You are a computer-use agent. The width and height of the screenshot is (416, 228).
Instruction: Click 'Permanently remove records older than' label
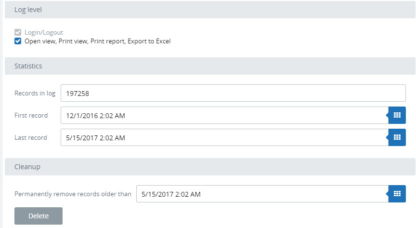[x=73, y=194]
